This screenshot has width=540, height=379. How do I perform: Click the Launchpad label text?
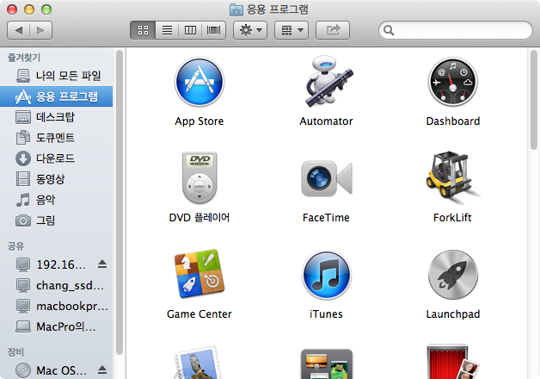[x=452, y=314]
